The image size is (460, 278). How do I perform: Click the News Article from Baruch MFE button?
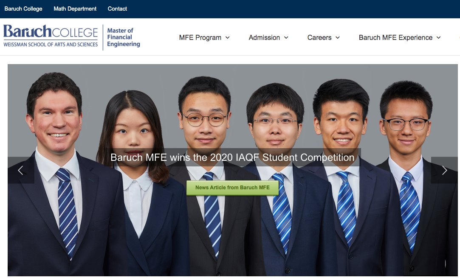232,187
